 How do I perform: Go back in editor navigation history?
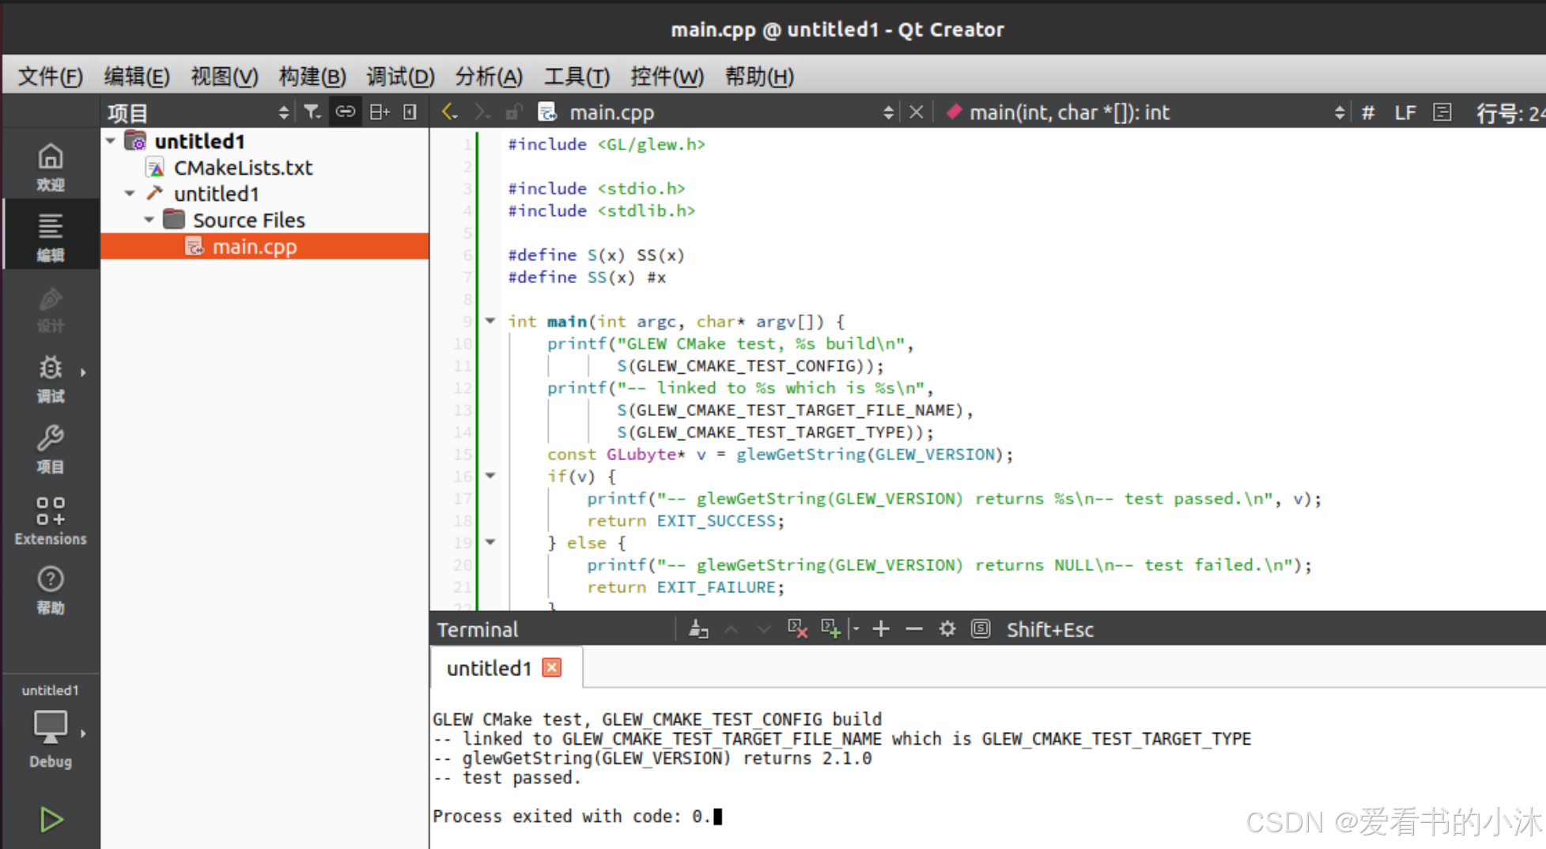click(450, 112)
